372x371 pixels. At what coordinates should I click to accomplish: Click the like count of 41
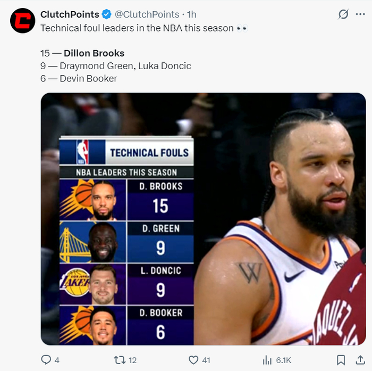click(206, 360)
